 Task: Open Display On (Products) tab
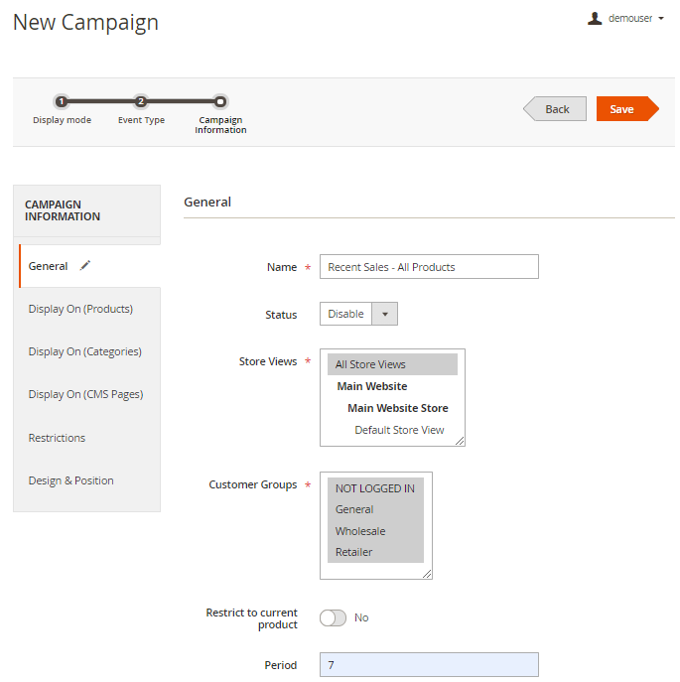[80, 309]
